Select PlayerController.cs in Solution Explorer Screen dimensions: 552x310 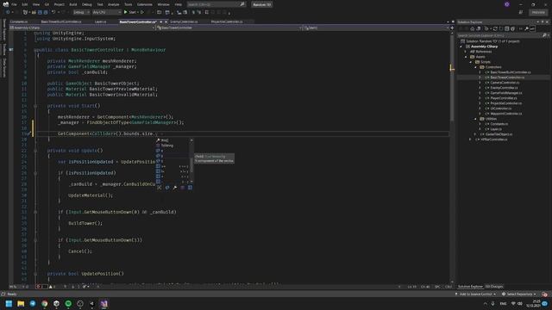click(x=504, y=98)
